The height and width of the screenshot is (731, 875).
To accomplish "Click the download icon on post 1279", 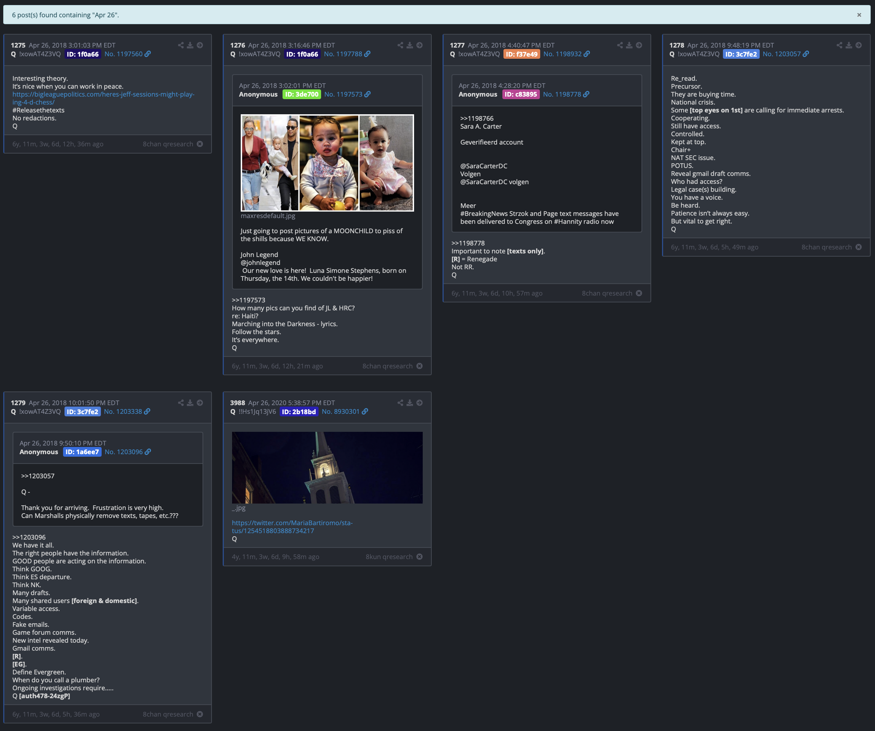I will coord(190,403).
